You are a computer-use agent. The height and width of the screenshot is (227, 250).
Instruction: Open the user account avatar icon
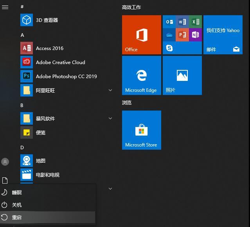tap(5, 161)
